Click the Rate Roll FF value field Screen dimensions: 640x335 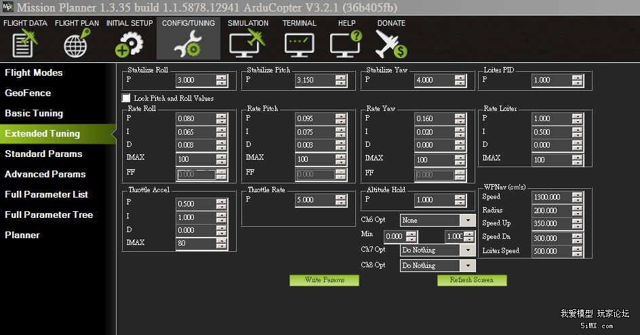point(196,175)
